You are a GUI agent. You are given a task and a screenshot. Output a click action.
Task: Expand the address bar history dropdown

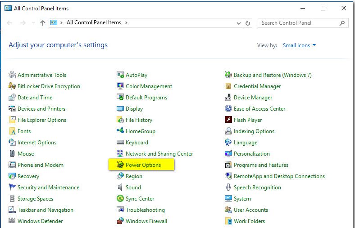pyautogui.click(x=239, y=23)
